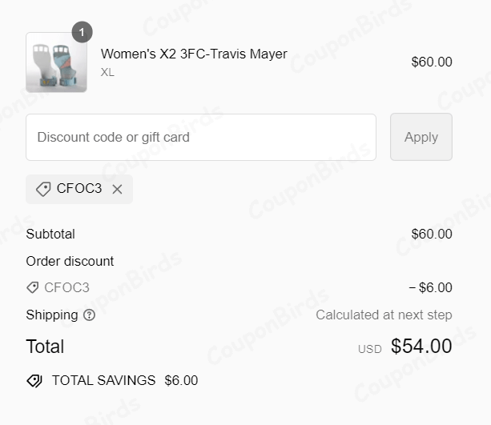The height and width of the screenshot is (425, 491).
Task: Click the Women's X2 3FC-Travis Mayer title
Action: (x=194, y=54)
